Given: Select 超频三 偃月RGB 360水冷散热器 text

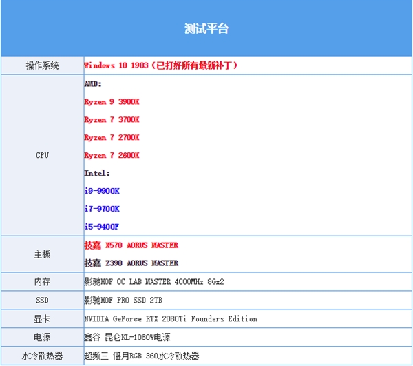Looking at the screenshot, I should click(x=142, y=356).
